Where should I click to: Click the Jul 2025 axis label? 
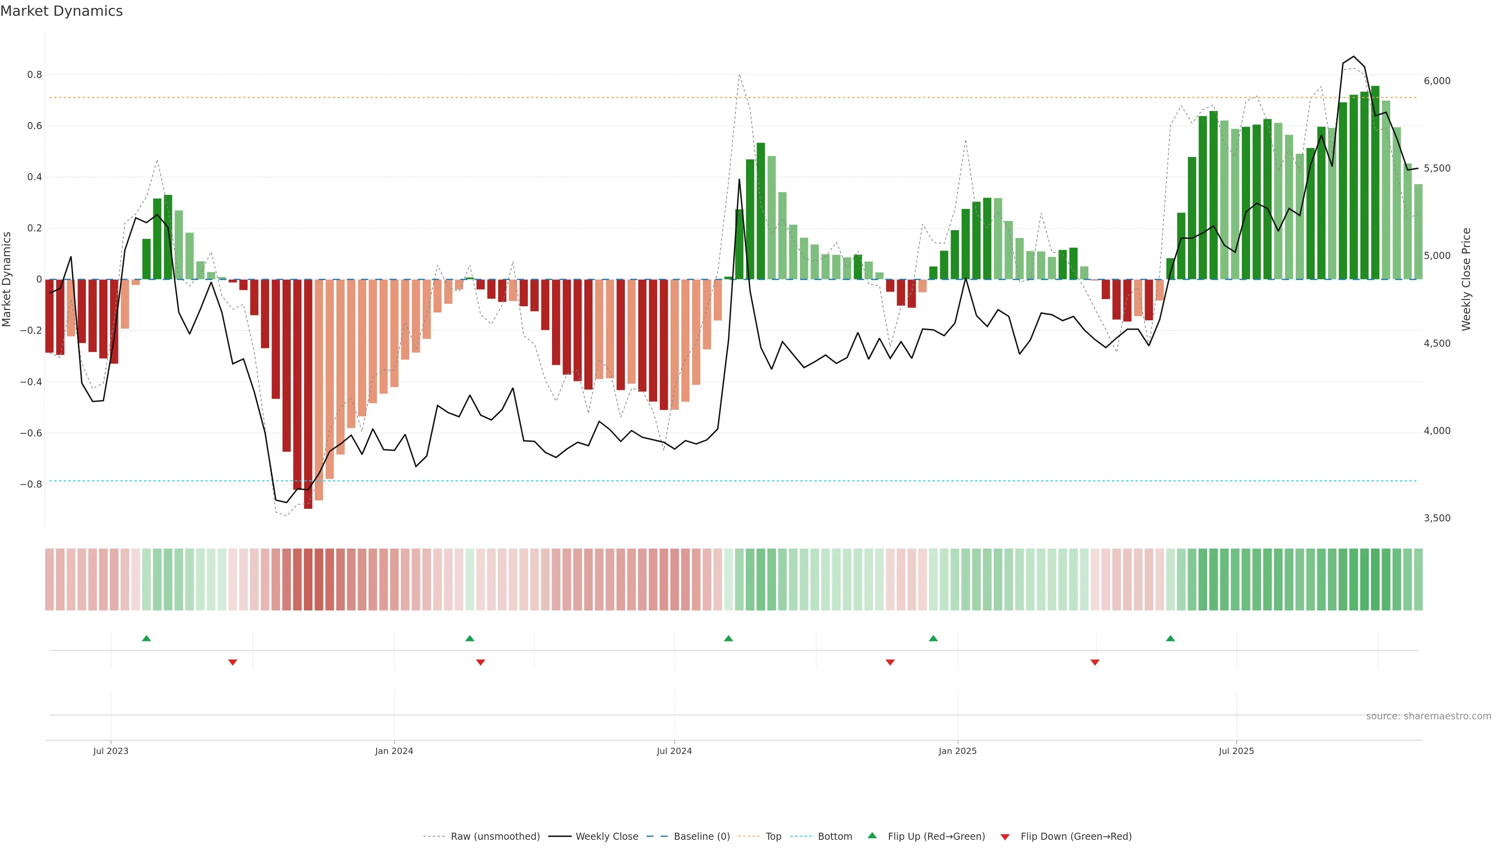tap(1236, 751)
